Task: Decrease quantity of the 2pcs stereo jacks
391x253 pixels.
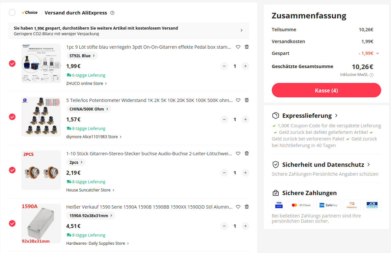Action: click(224, 173)
